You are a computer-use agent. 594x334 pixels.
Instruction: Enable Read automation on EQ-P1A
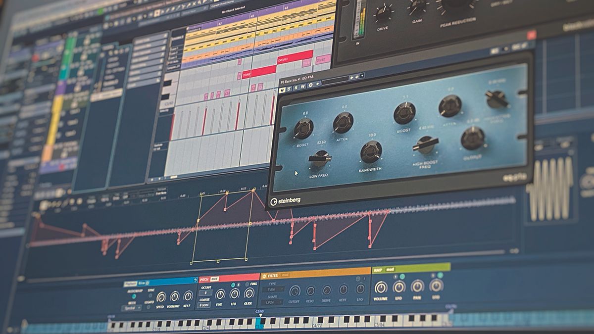tap(296, 88)
